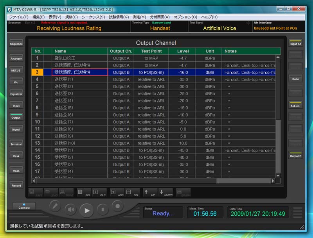Open the 表示(V) menu

pyautogui.click(x=55, y=17)
